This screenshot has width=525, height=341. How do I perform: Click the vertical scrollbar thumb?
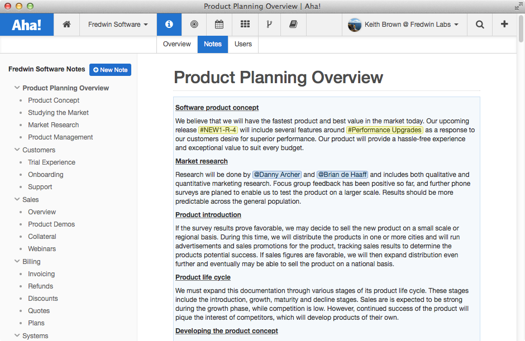click(521, 28)
